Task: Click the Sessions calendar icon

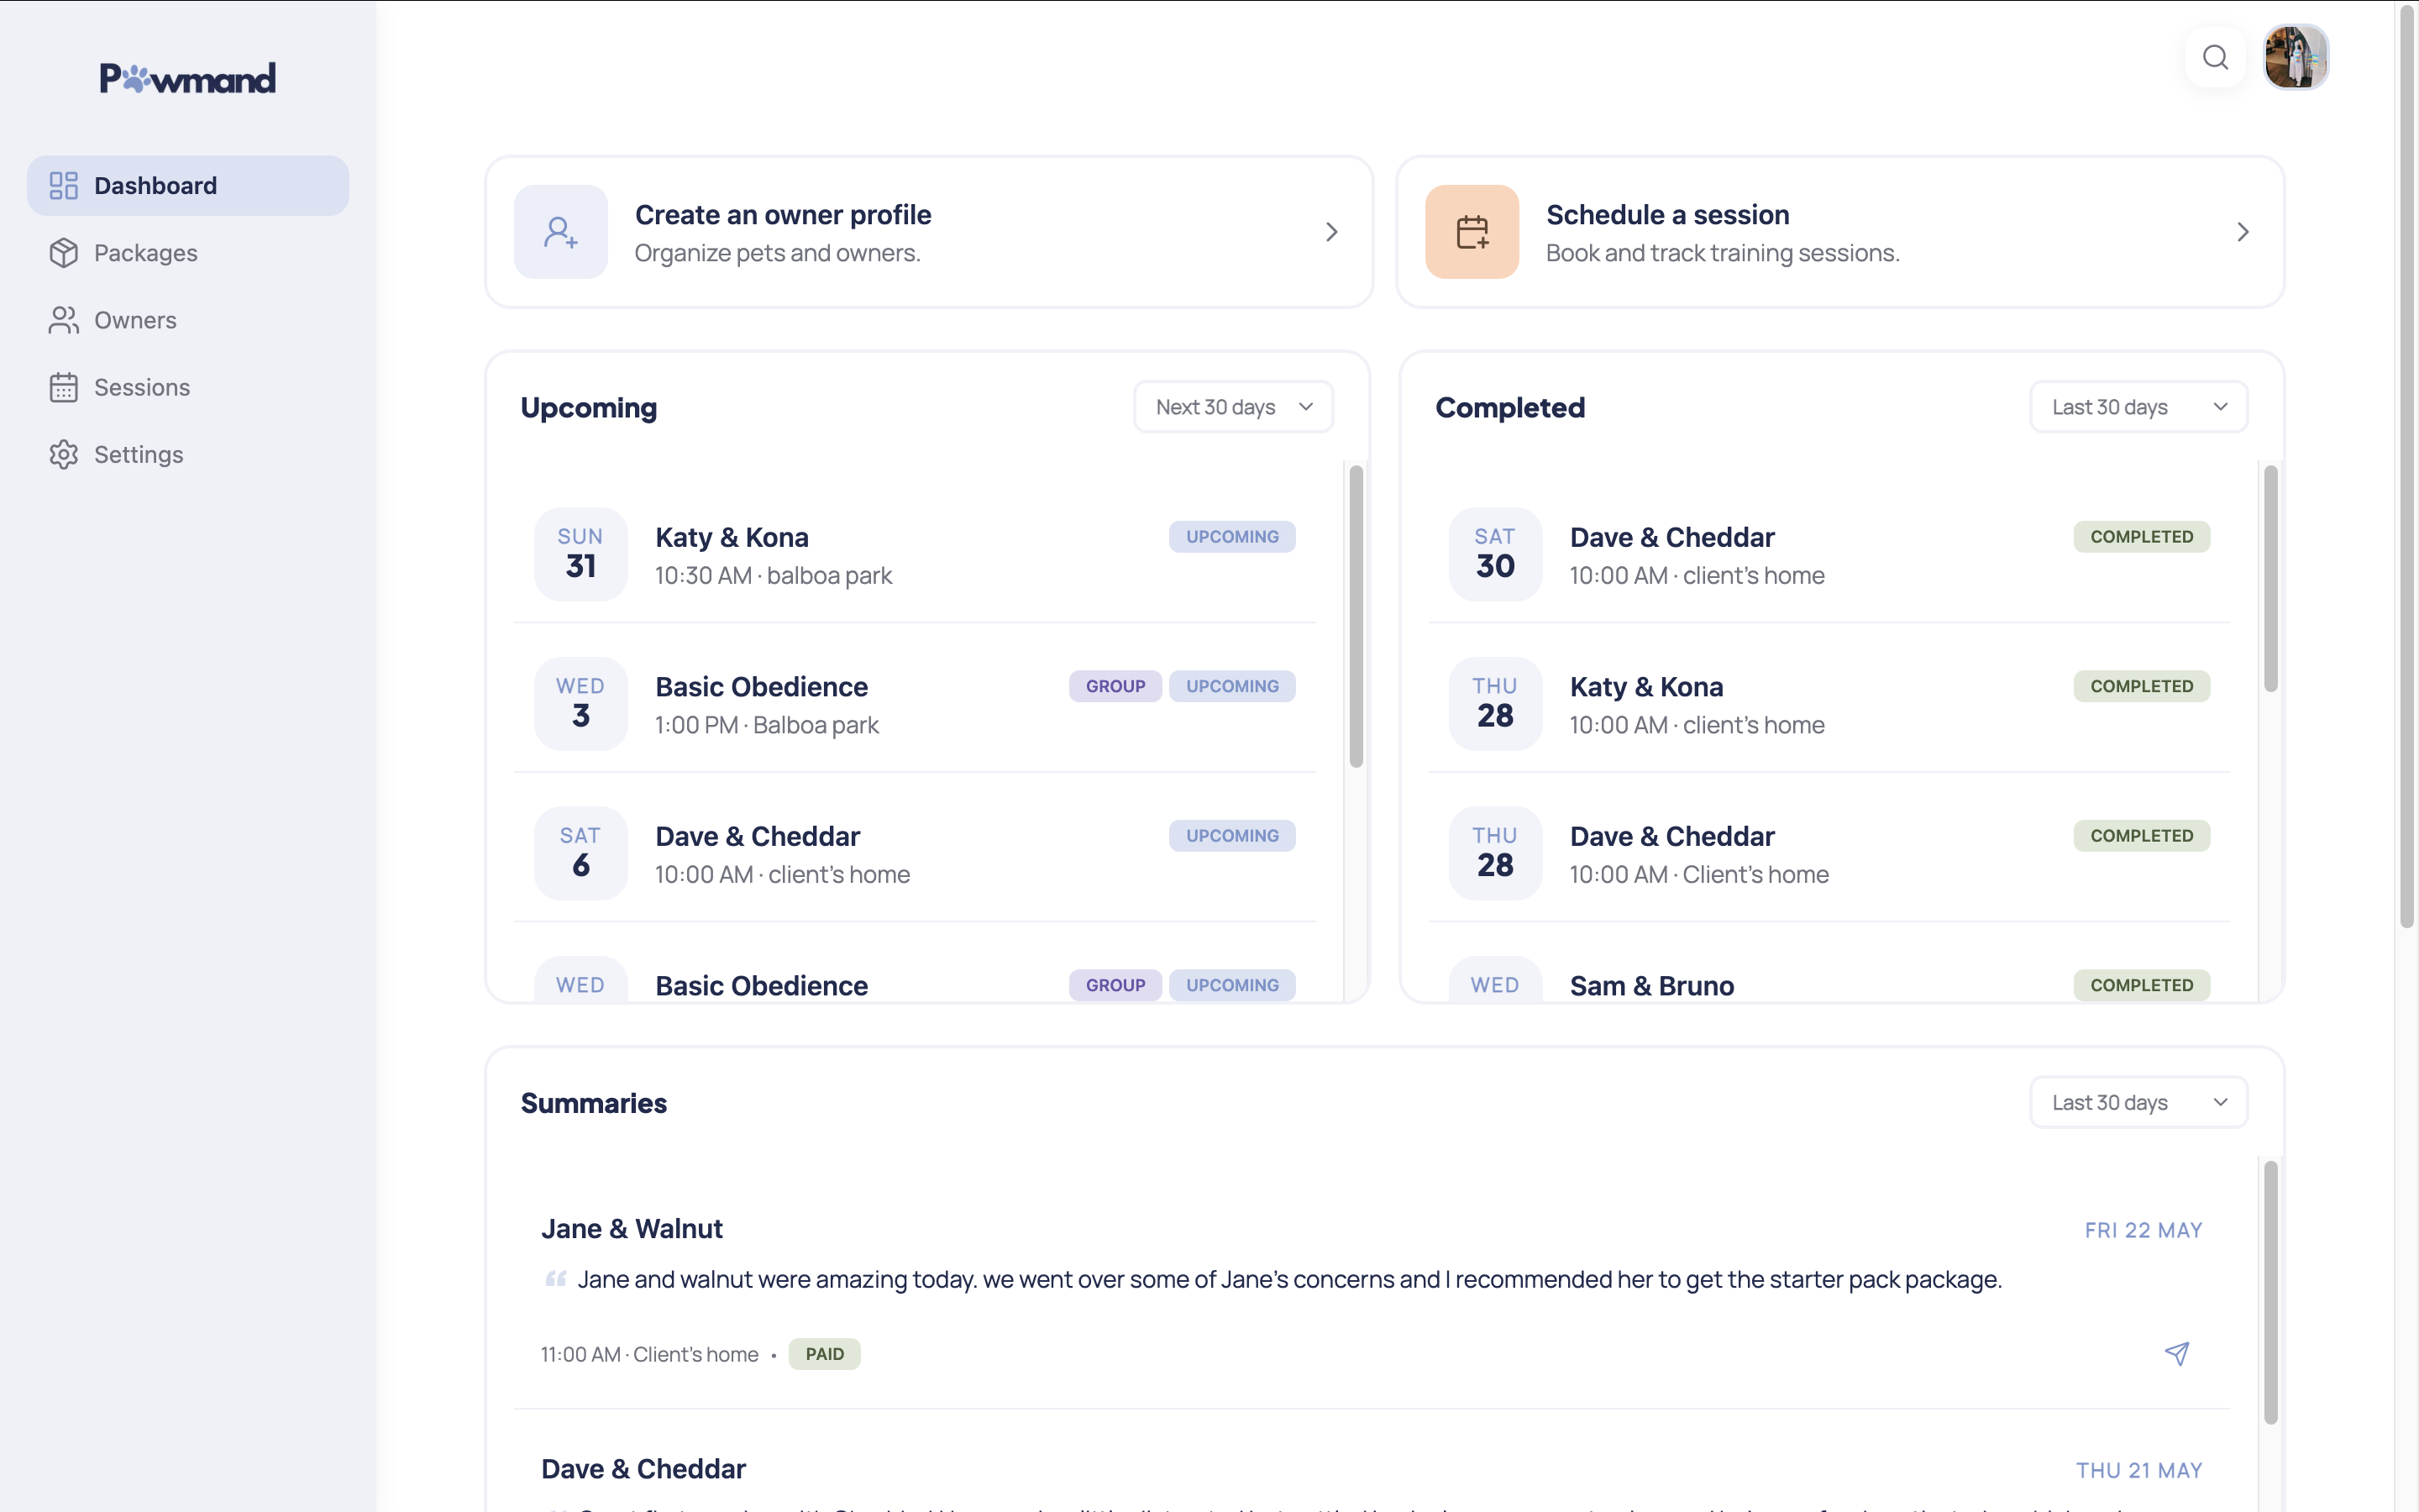Action: pyautogui.click(x=63, y=387)
